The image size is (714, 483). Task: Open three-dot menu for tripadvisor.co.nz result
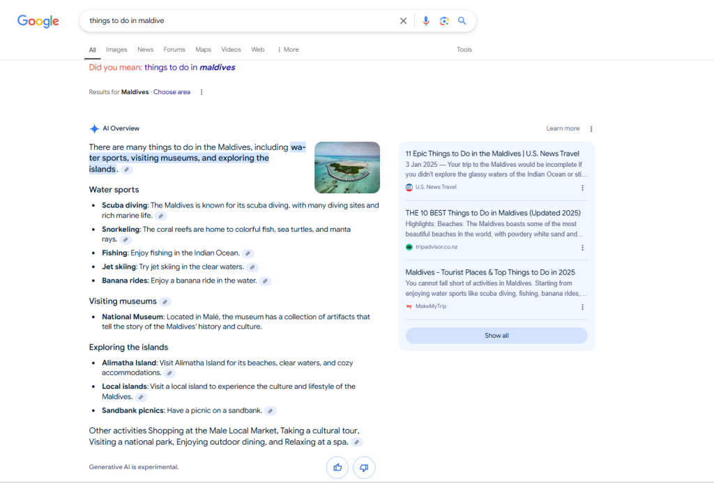click(583, 248)
